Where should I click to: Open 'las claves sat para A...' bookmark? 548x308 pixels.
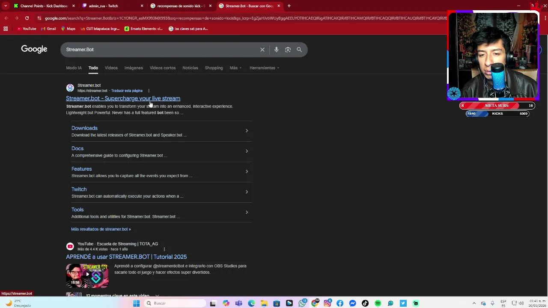(188, 29)
